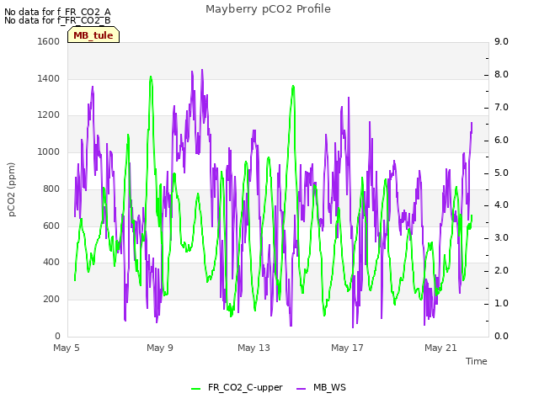Screen dimensions: 539x404
Task: Click the May 13 date tick label
Action: (x=253, y=348)
